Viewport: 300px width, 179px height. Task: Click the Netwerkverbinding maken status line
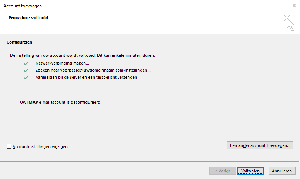pos(62,63)
